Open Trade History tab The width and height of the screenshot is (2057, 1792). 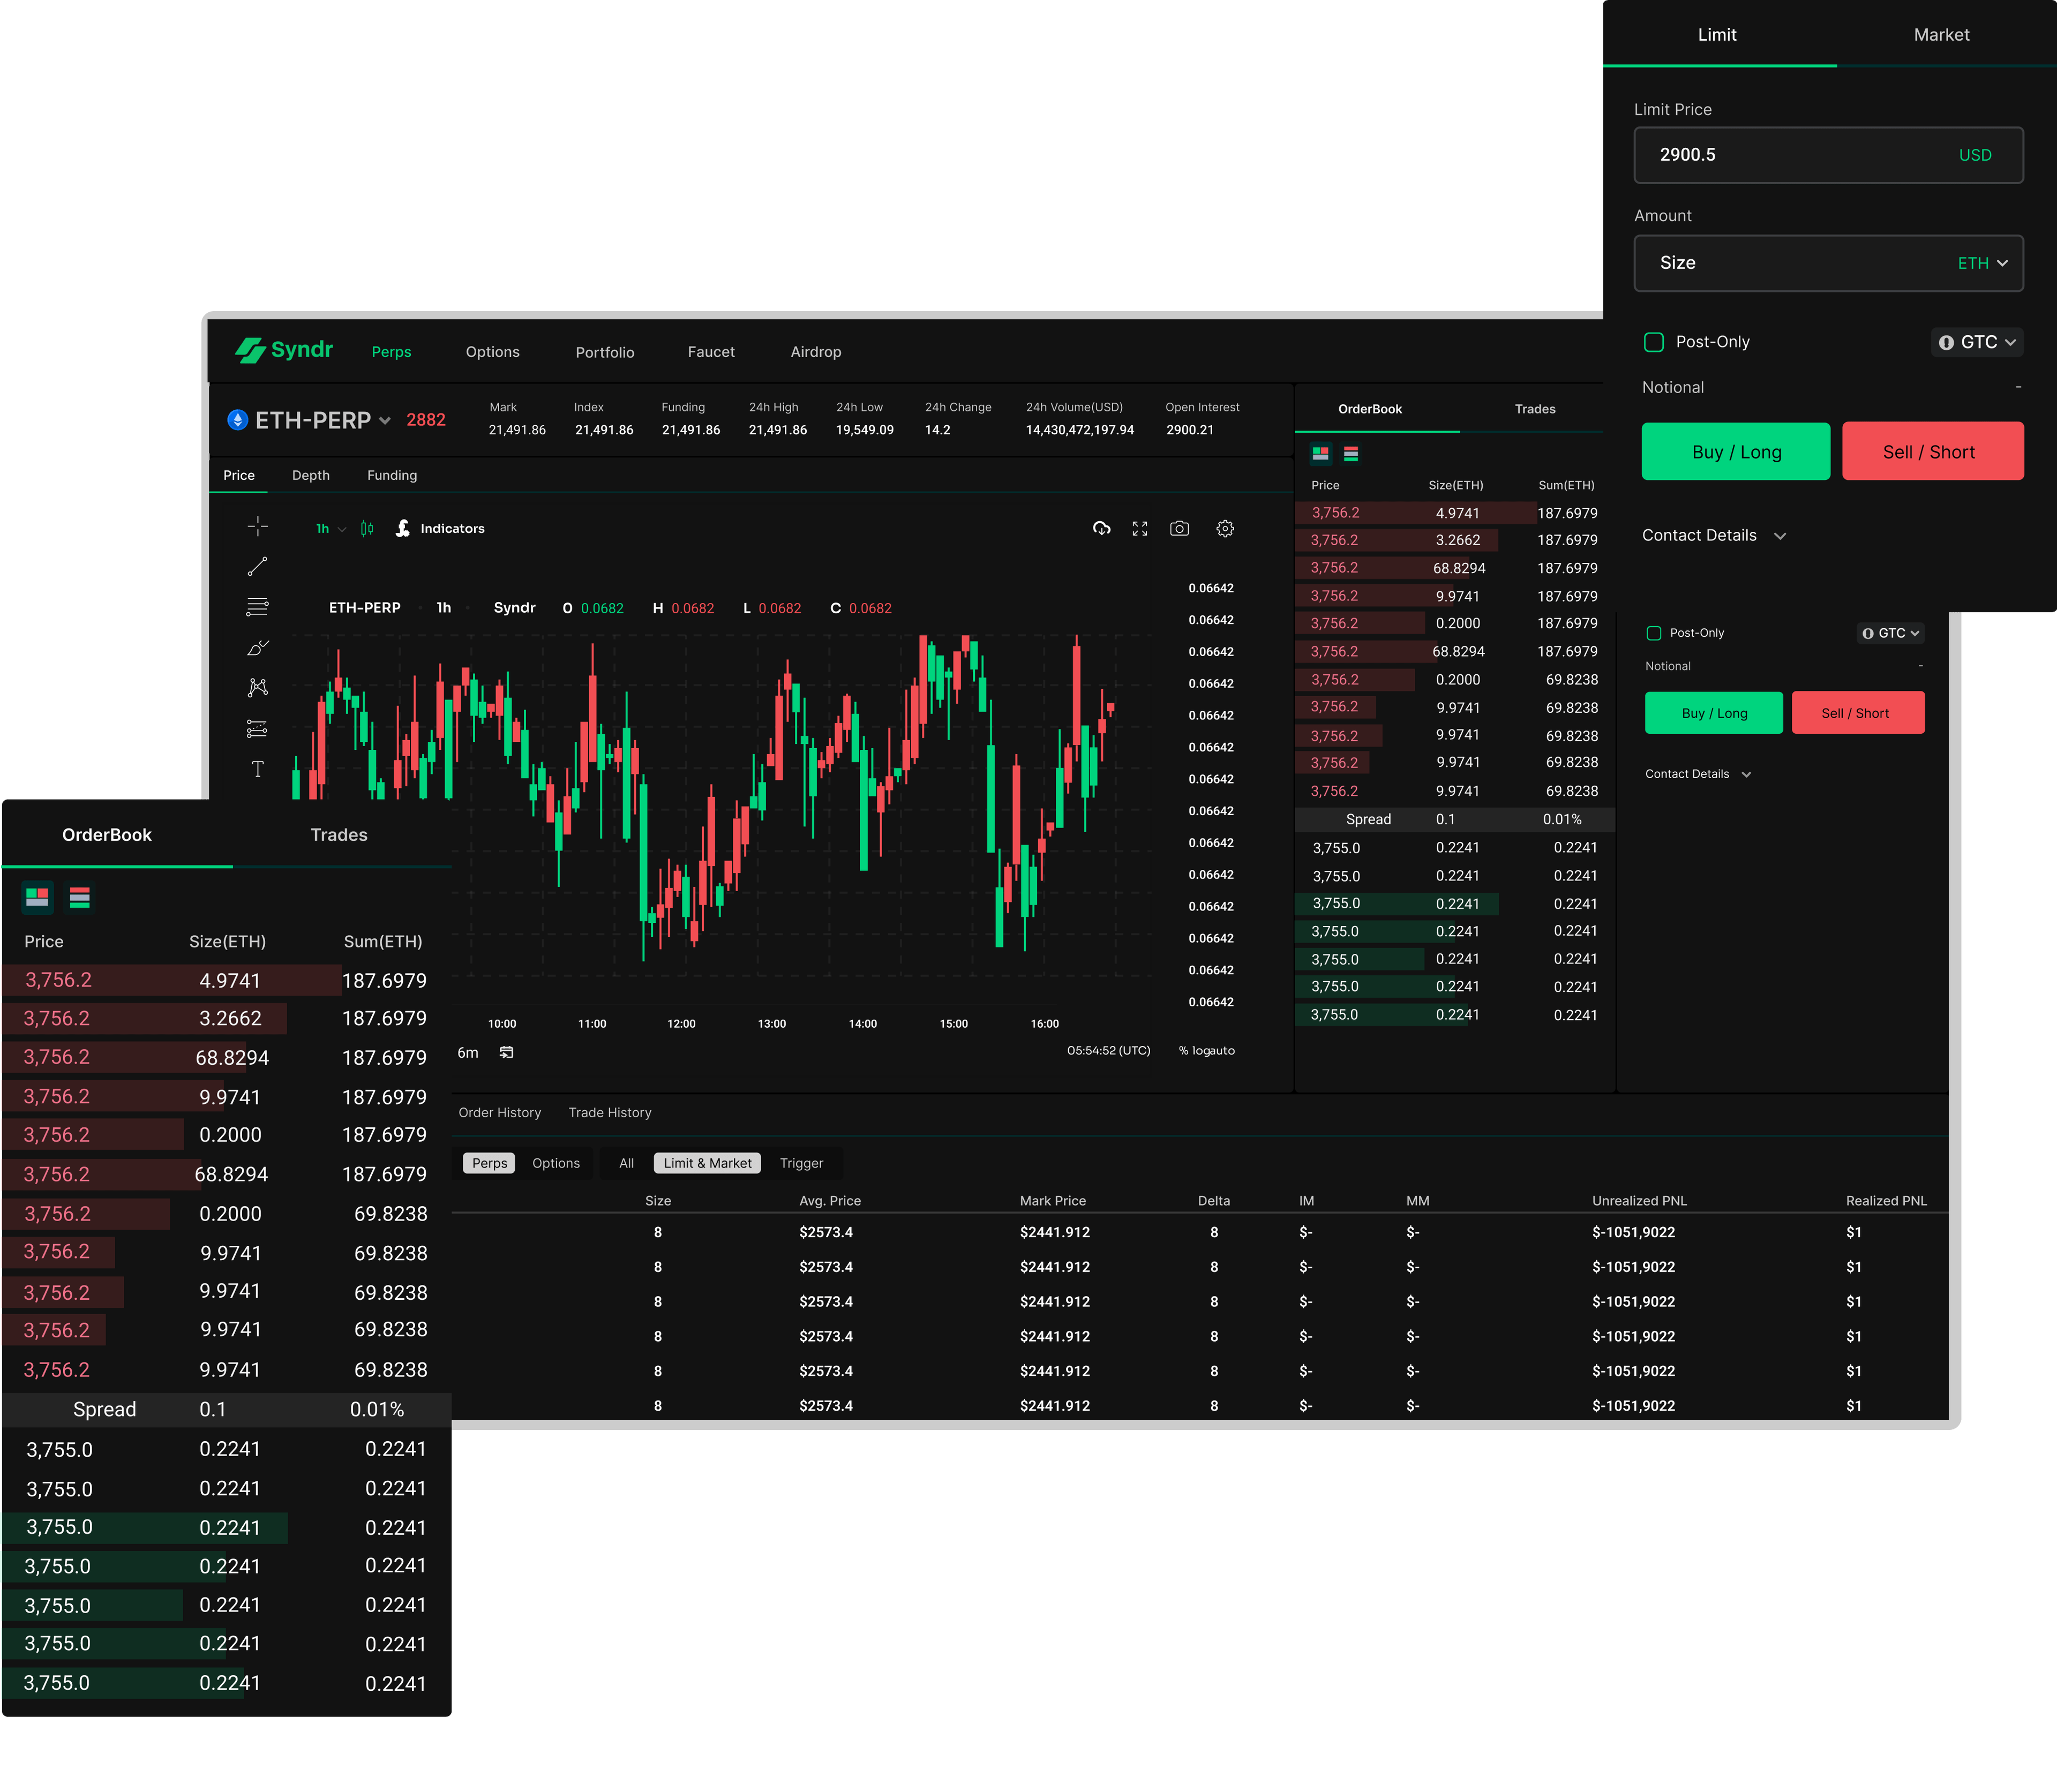610,1112
